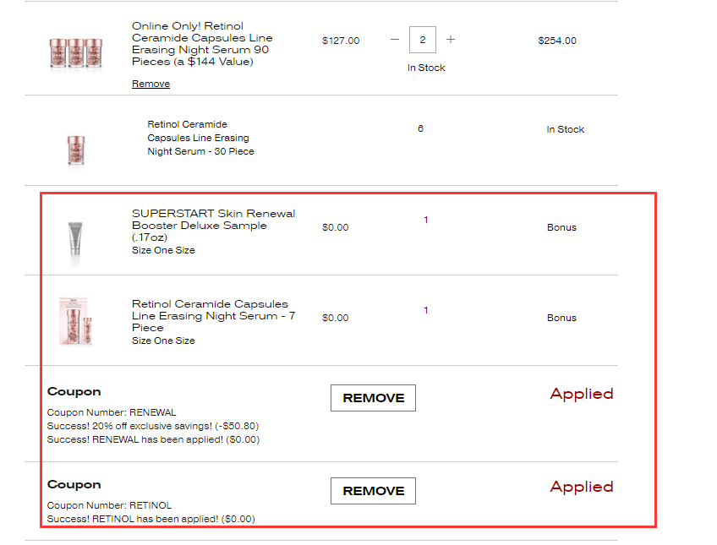
Task: Click the Applied status for RETINOL coupon
Action: pyautogui.click(x=581, y=487)
